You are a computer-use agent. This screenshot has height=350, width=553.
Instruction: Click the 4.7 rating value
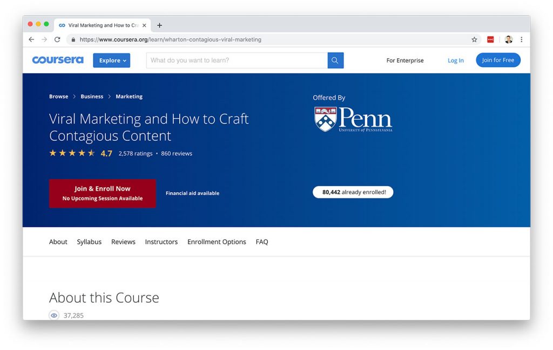(106, 153)
